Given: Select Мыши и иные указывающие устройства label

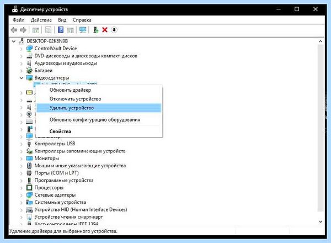Looking at the screenshot, I should [80, 166].
